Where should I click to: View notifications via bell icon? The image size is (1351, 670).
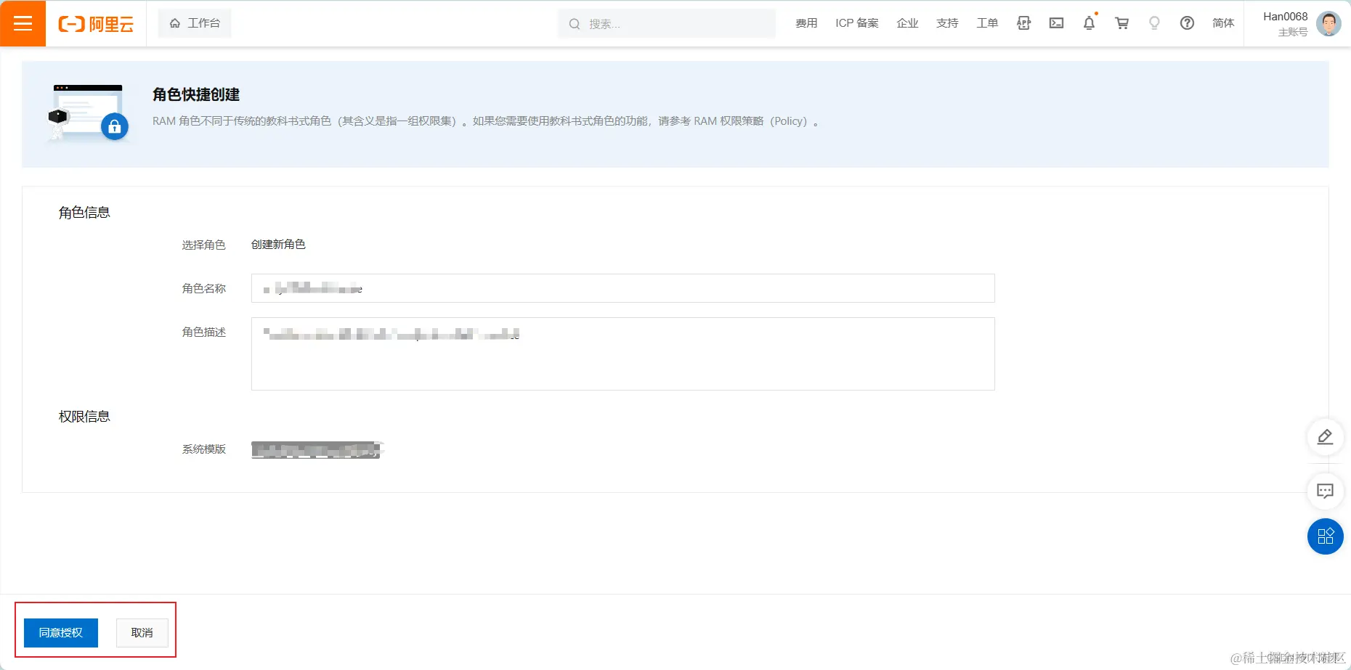click(x=1090, y=23)
